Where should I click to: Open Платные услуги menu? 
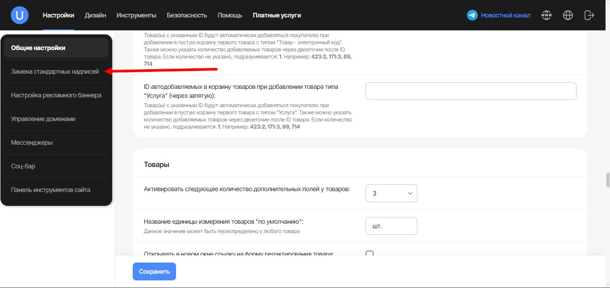tap(277, 15)
